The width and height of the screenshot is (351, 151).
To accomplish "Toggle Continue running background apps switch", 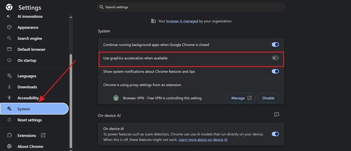I will click(x=275, y=45).
